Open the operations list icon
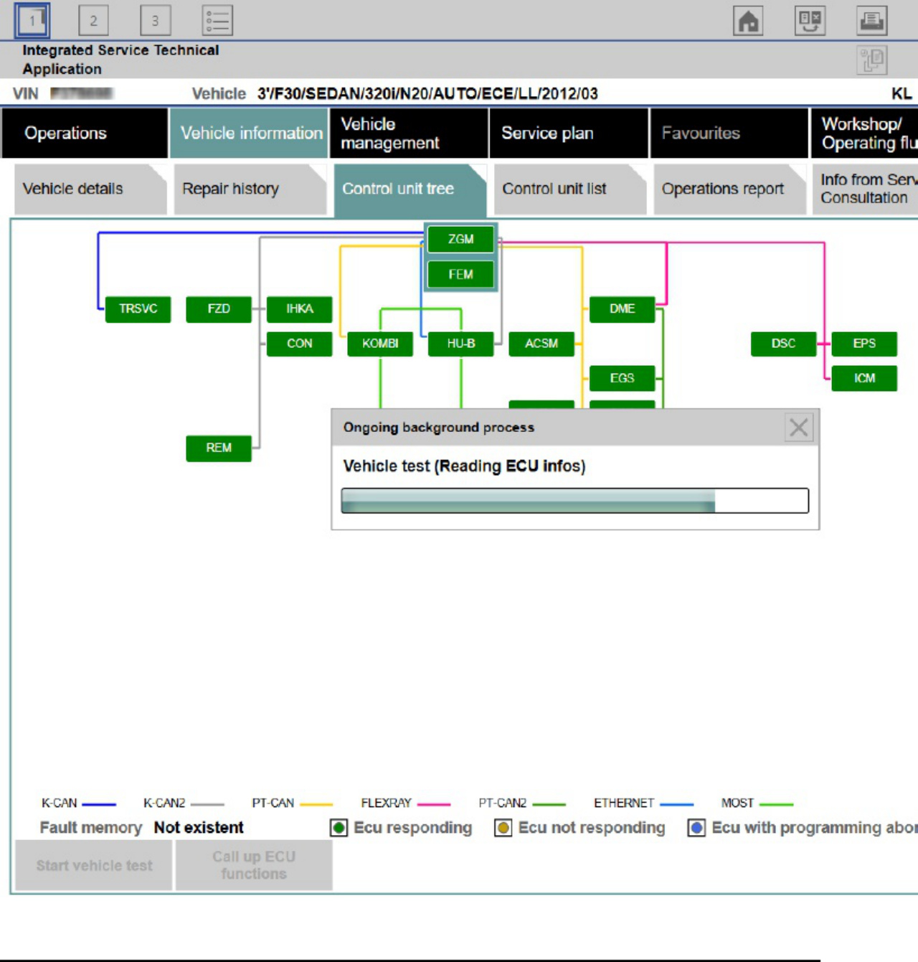Image resolution: width=918 pixels, height=962 pixels. point(217,20)
